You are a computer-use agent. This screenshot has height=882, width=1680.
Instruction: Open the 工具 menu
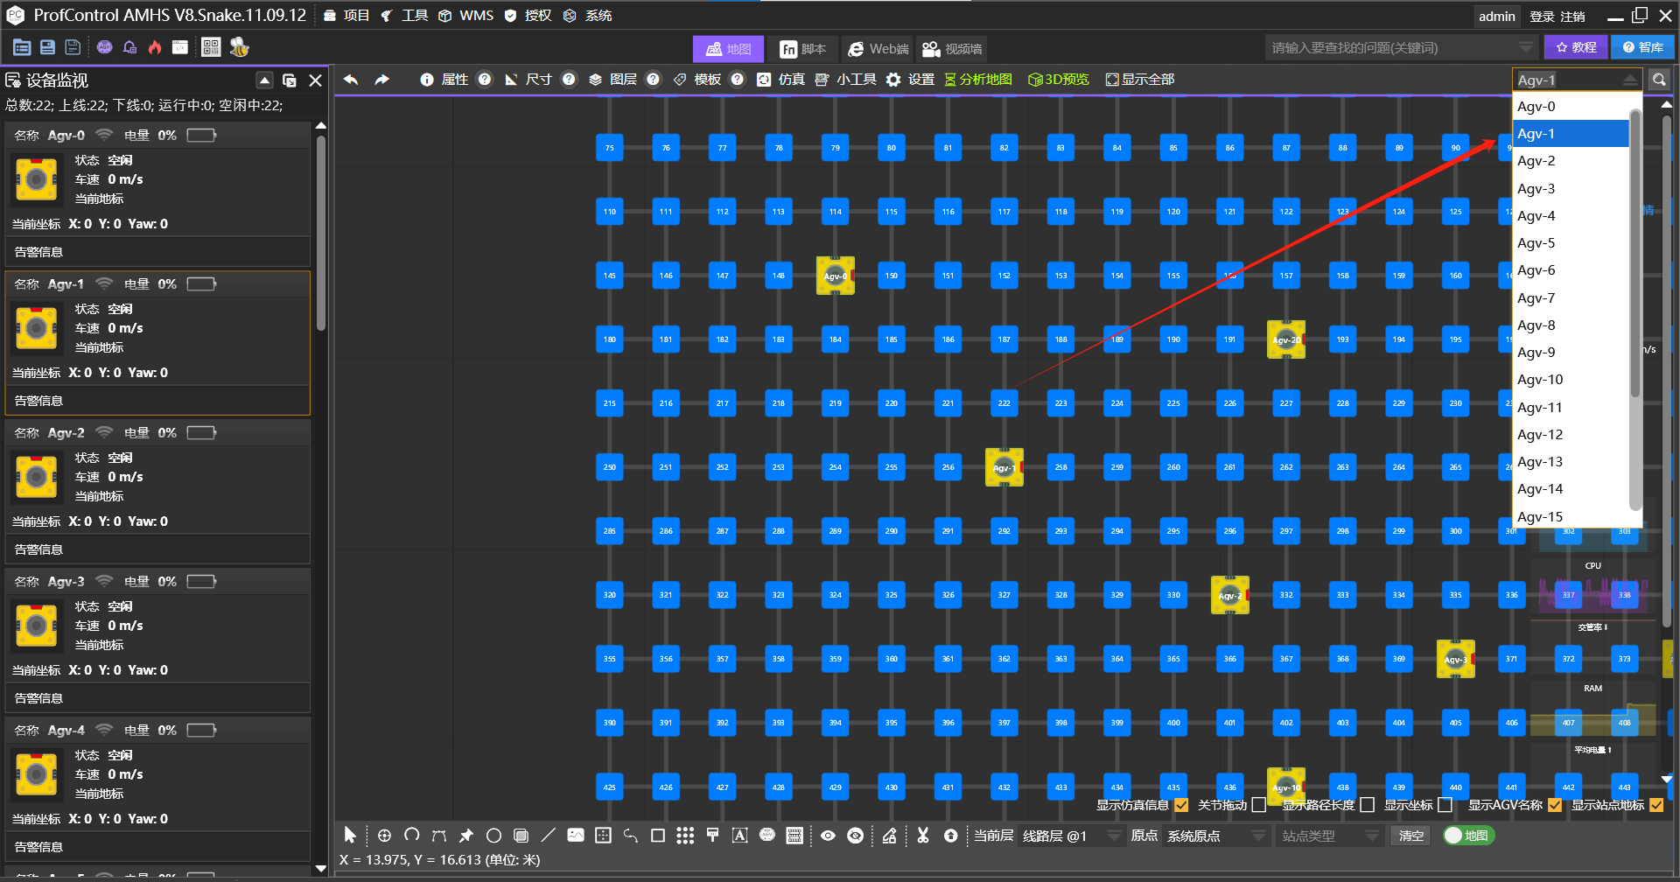[405, 16]
